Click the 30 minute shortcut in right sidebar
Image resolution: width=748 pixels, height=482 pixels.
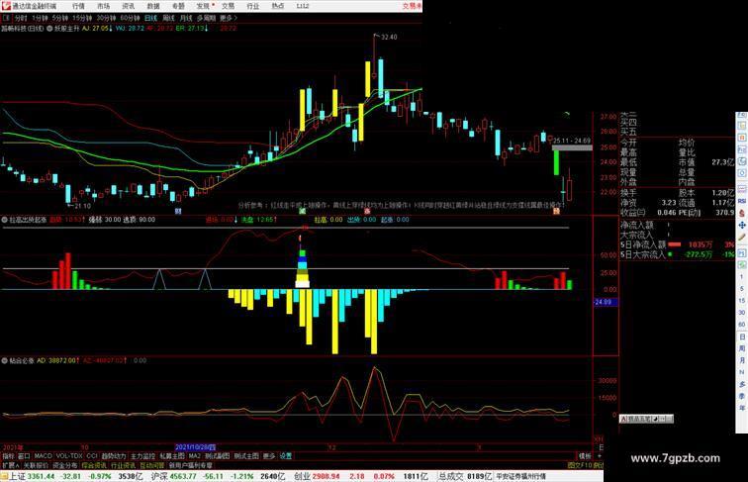tap(742, 313)
